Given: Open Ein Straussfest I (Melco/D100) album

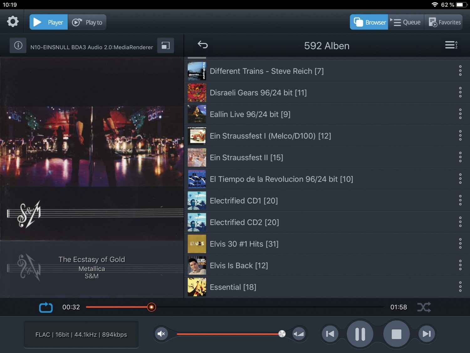Looking at the screenshot, I should [x=327, y=136].
